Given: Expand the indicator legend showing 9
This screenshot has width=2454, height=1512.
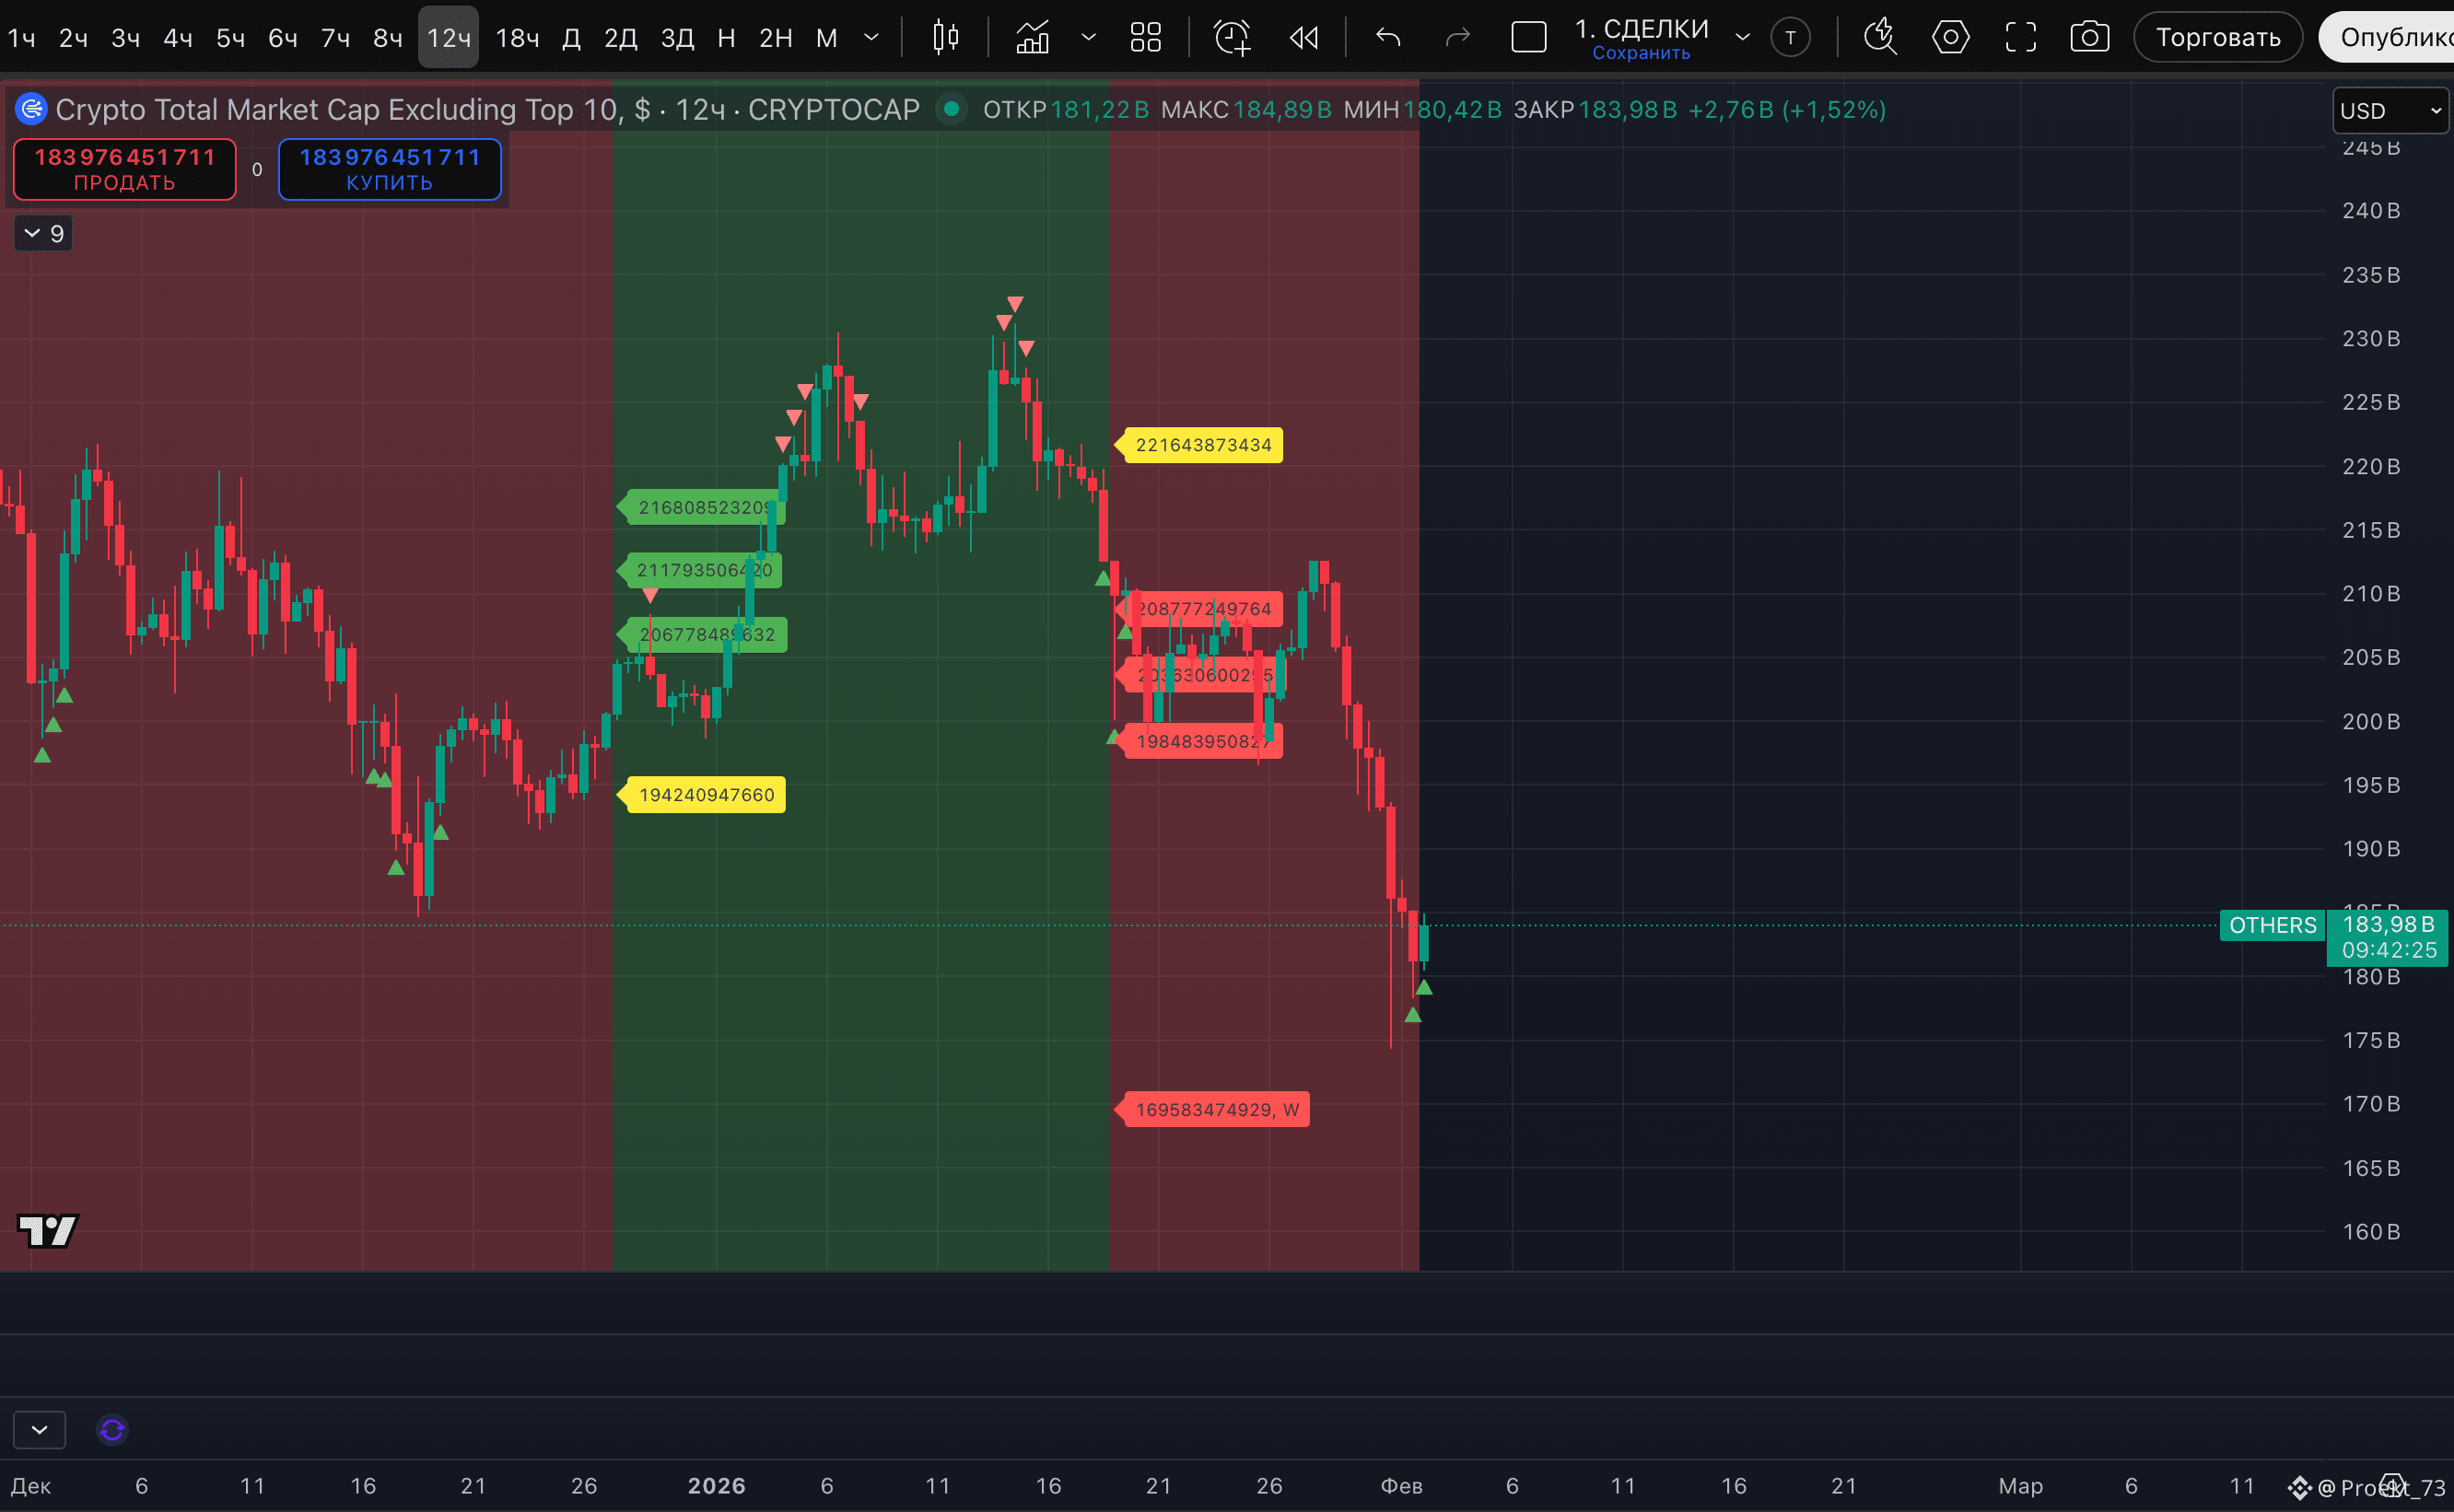Looking at the screenshot, I should 43,233.
